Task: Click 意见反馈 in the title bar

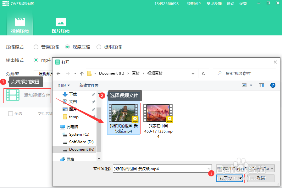Action: [214, 3]
